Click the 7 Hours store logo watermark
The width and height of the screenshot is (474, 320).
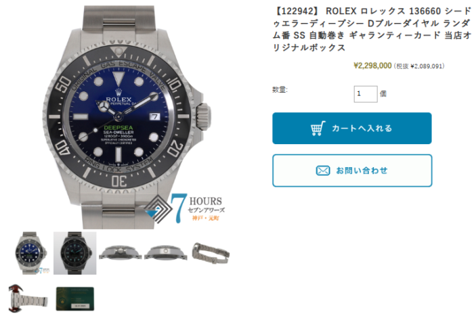coord(185,208)
